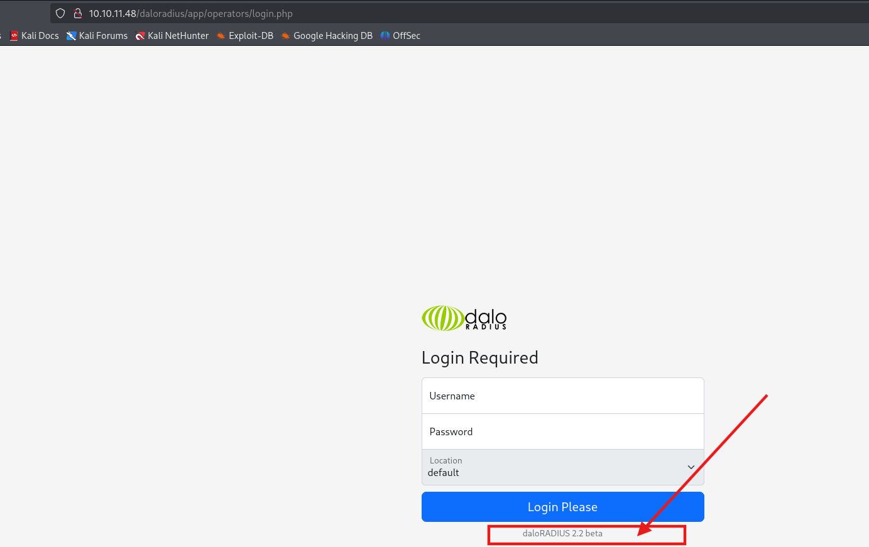Open the Kali Forums bookmark
The height and width of the screenshot is (547, 869).
coord(97,36)
